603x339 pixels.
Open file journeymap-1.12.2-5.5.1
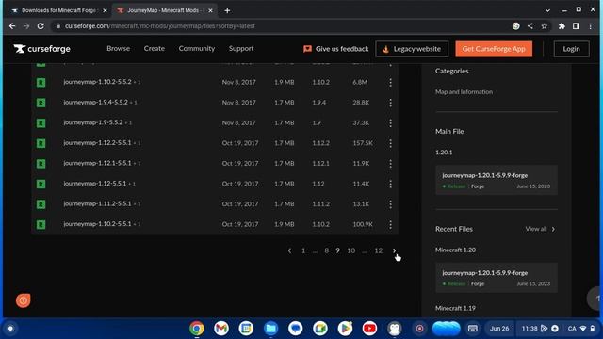(x=97, y=143)
